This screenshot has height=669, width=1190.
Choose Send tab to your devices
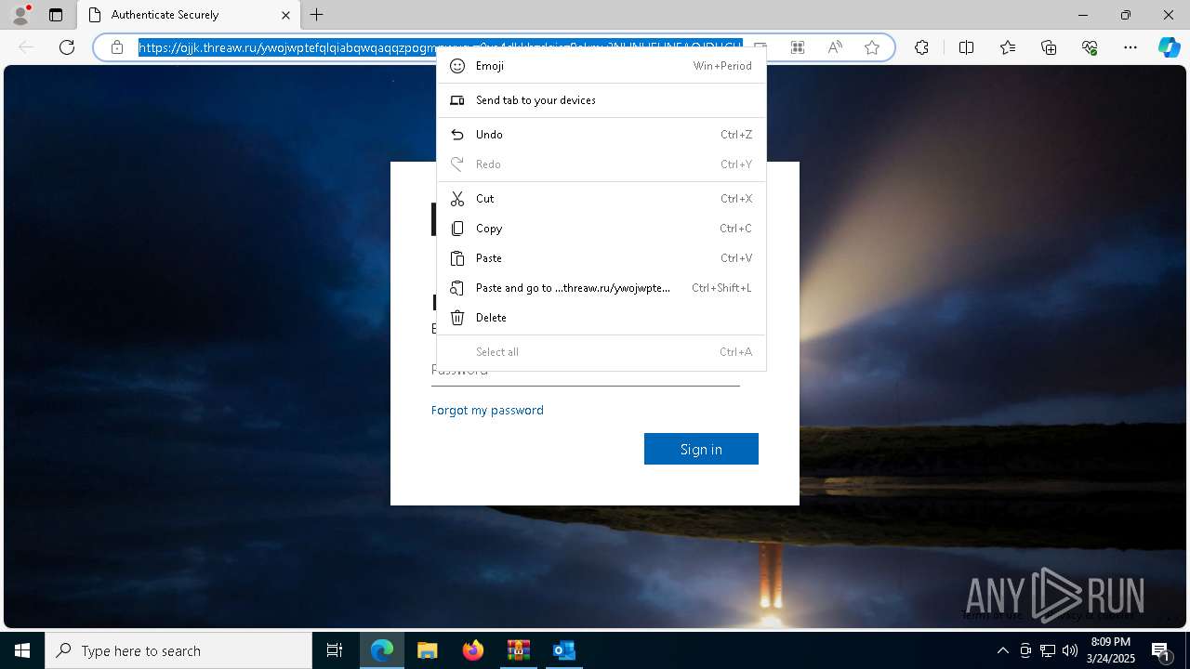pyautogui.click(x=602, y=100)
